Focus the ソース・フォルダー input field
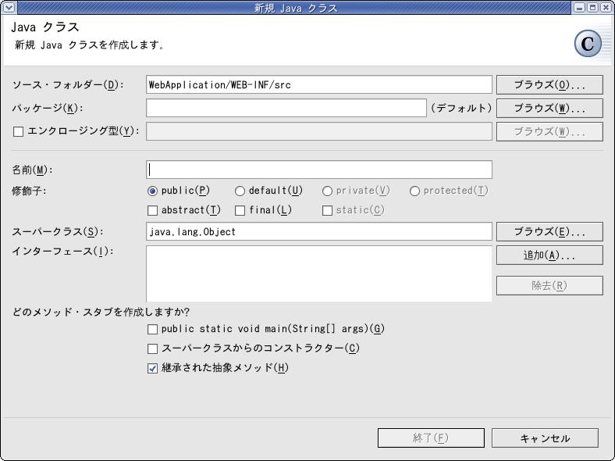615x461 pixels. point(319,85)
